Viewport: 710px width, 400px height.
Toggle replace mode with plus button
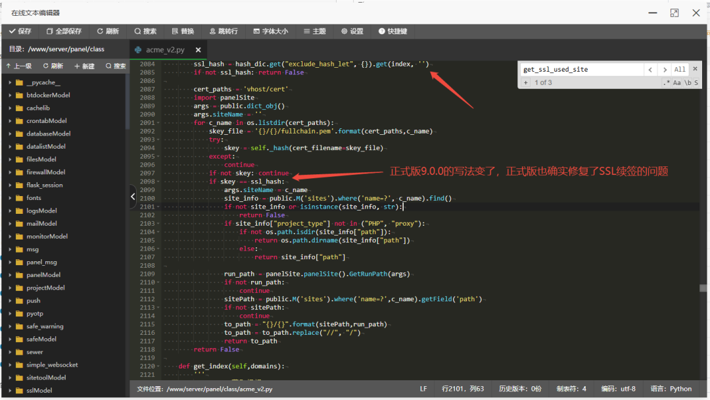(526, 82)
